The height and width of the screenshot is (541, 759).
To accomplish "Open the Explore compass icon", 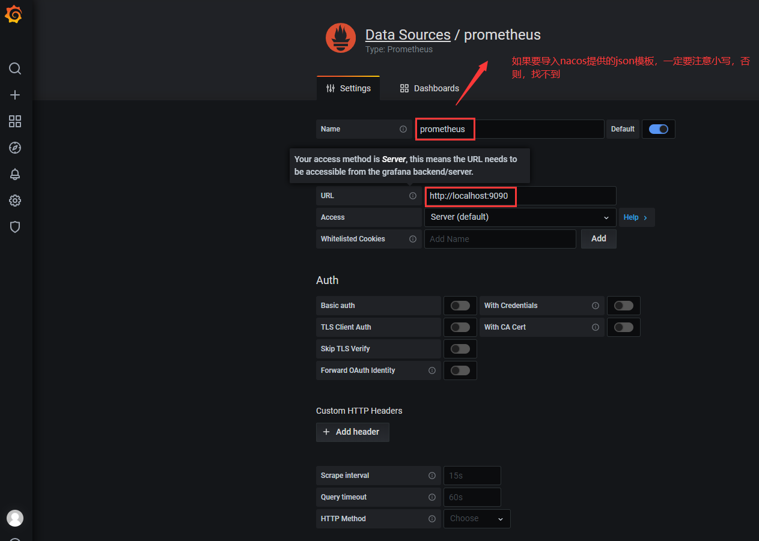I will [x=15, y=148].
